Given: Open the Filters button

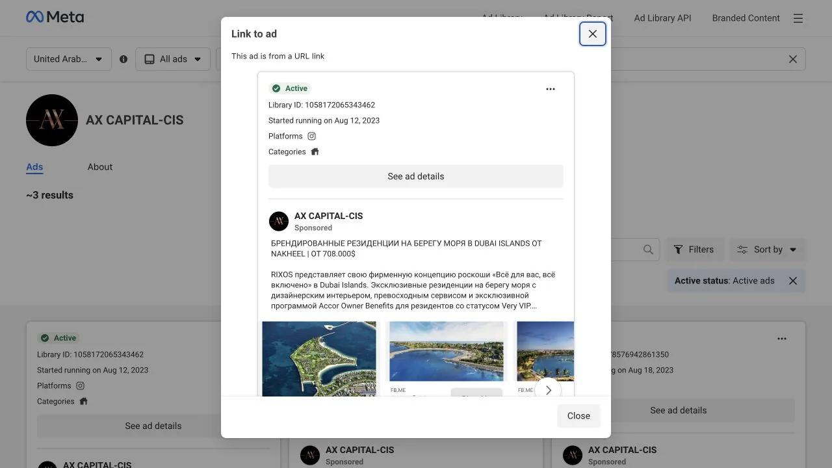Looking at the screenshot, I should click(694, 250).
